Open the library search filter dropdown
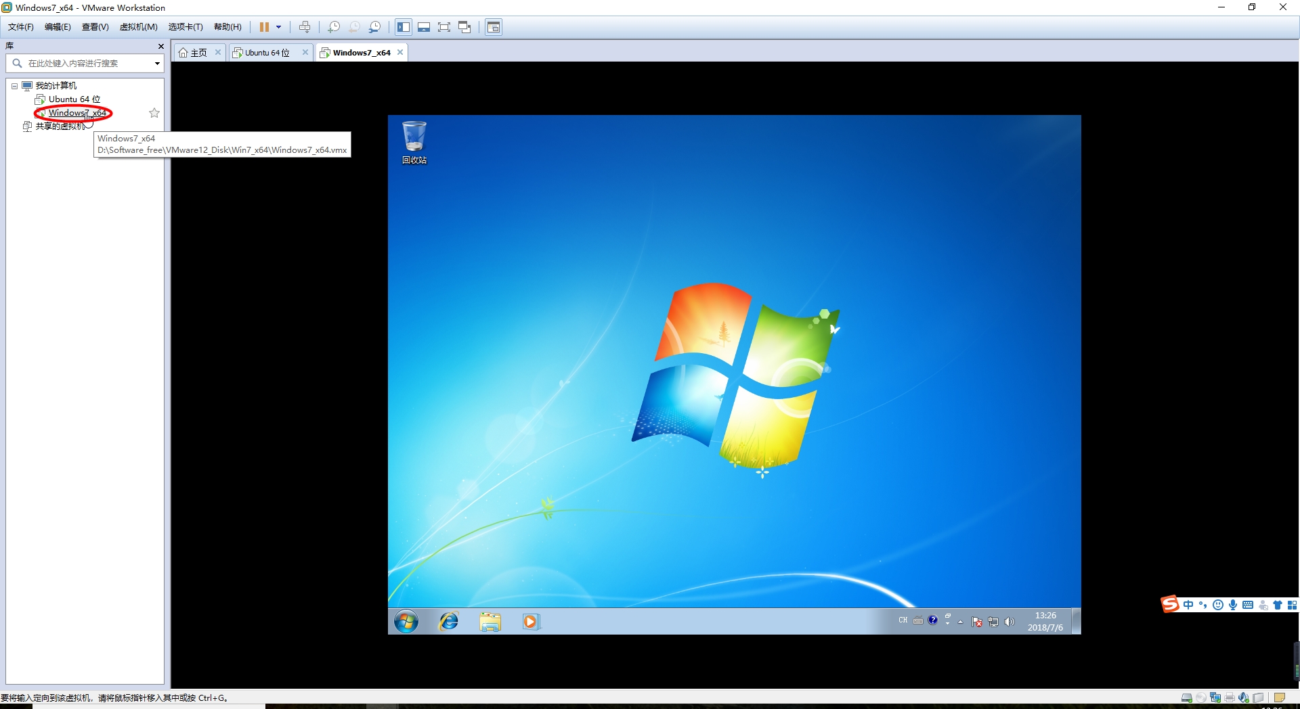Viewport: 1300px width, 709px height. (157, 64)
